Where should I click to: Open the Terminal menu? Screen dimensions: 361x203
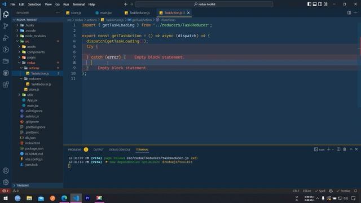[x=78, y=4]
